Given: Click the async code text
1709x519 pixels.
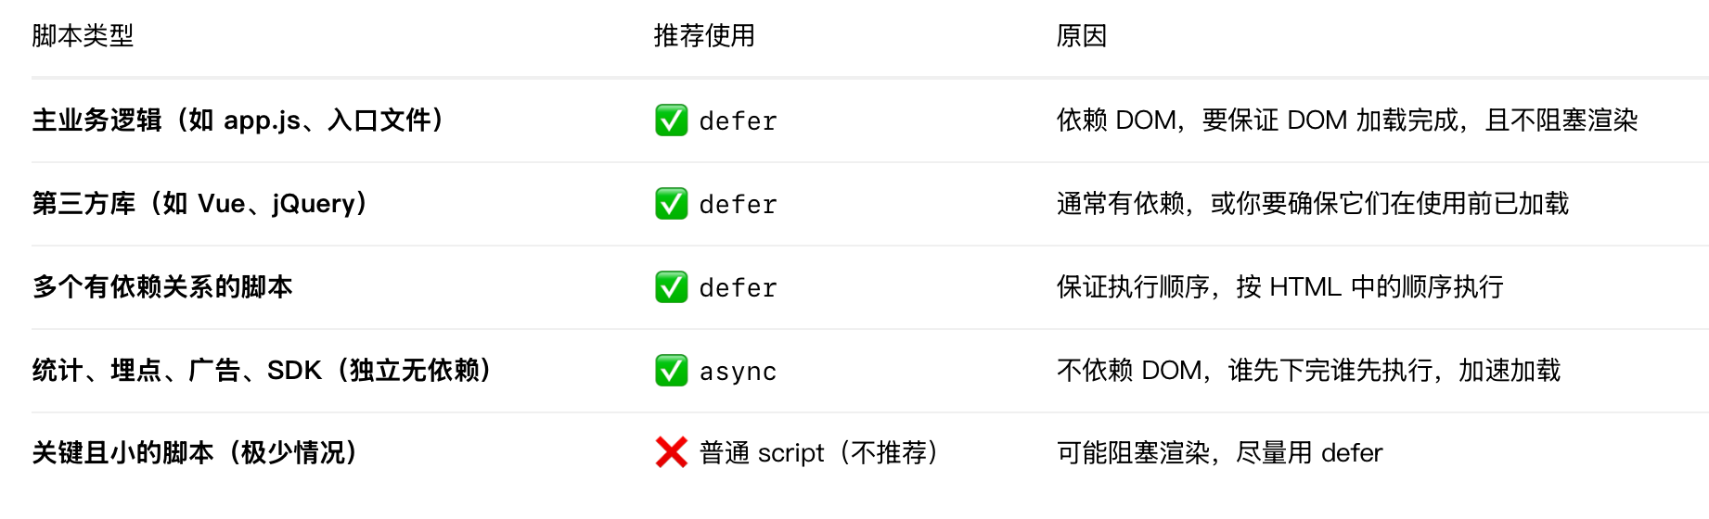Looking at the screenshot, I should (738, 372).
